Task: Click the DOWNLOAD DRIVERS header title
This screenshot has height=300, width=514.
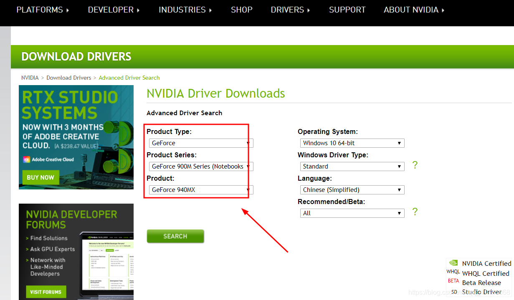Action: (x=76, y=57)
